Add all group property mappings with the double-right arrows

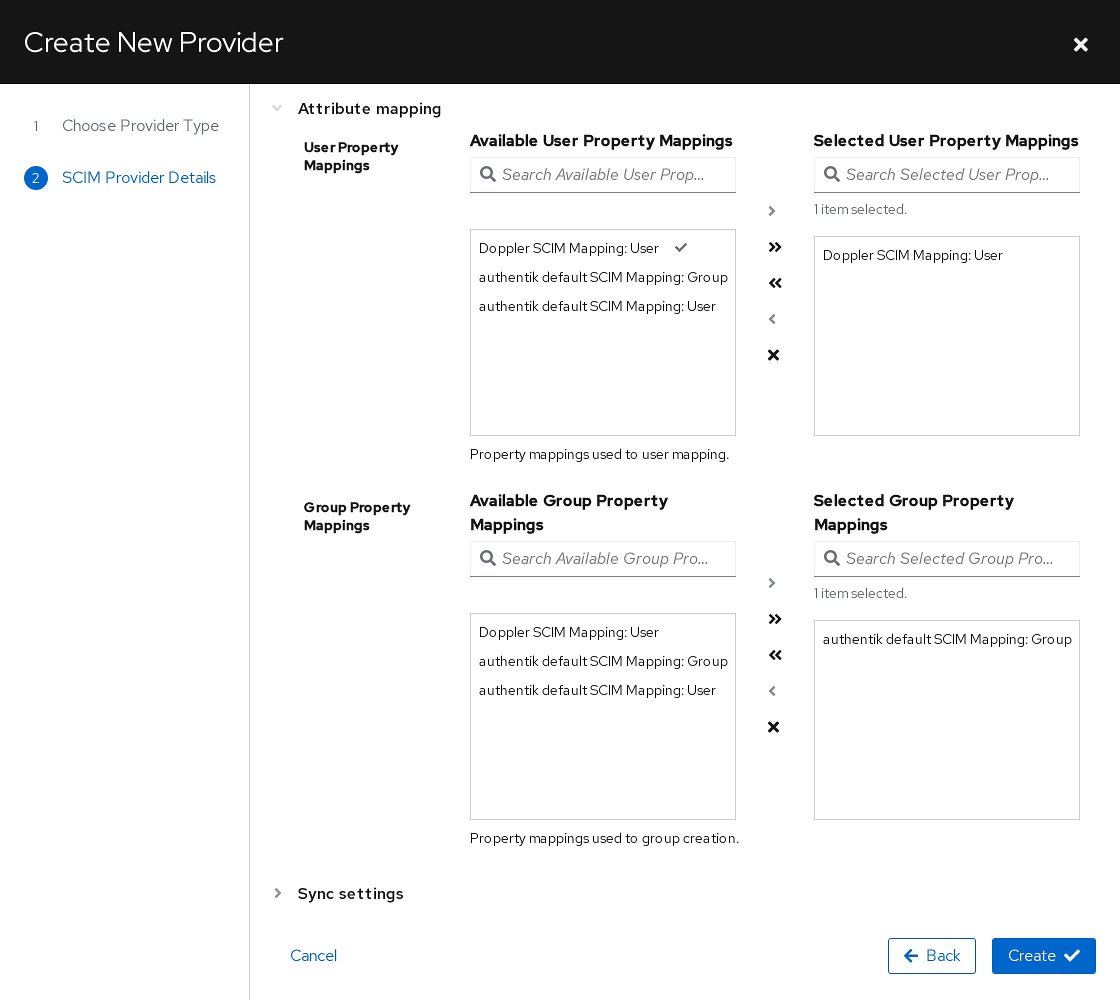[774, 619]
